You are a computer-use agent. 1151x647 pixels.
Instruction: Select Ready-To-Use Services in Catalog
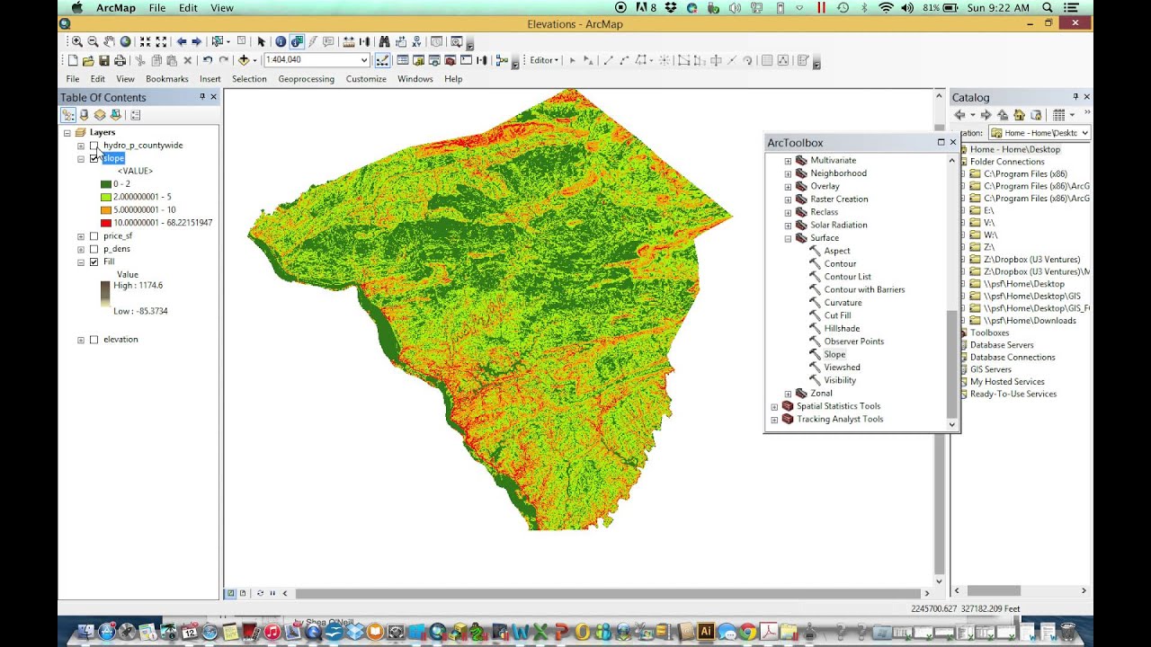pos(1013,394)
